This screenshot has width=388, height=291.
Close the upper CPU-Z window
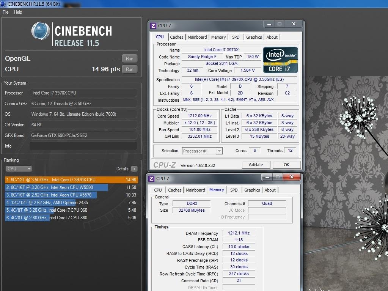294,24
